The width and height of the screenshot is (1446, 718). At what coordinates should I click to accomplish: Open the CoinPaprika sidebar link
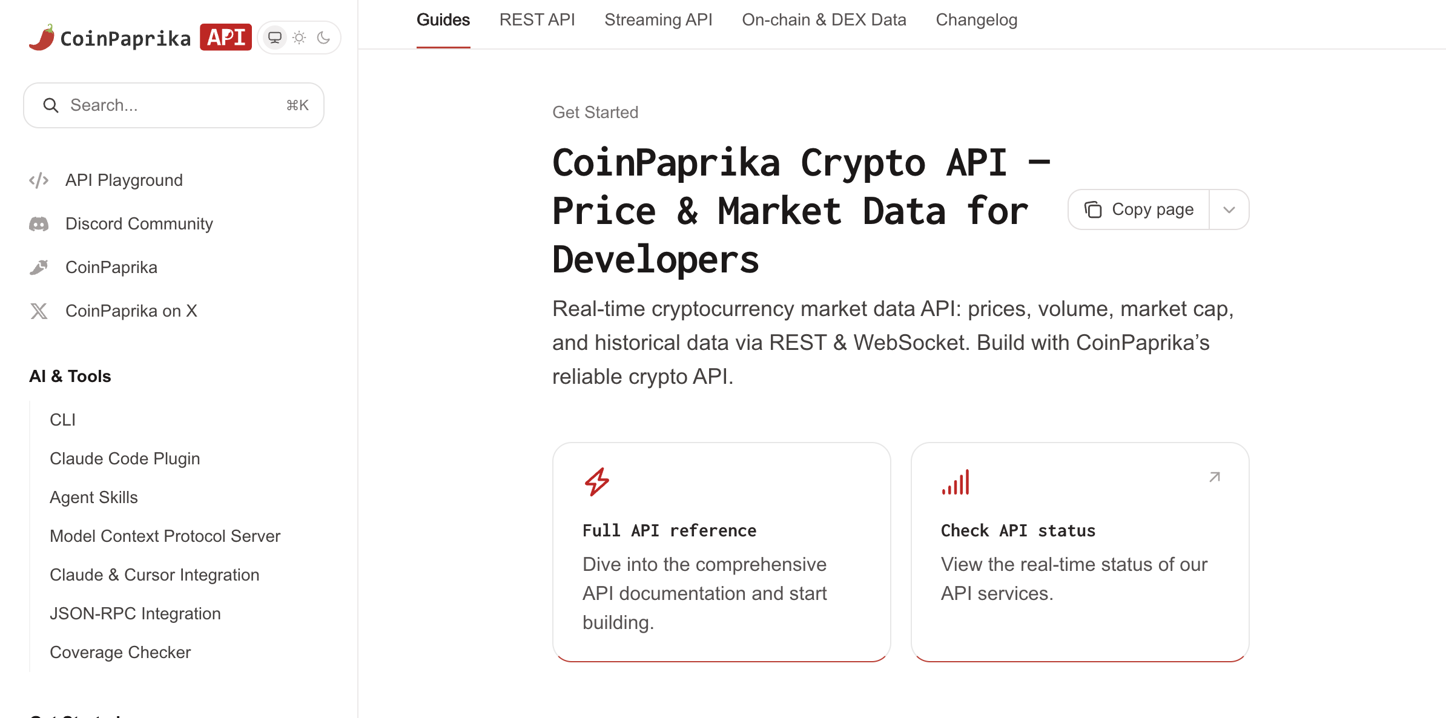coord(111,268)
